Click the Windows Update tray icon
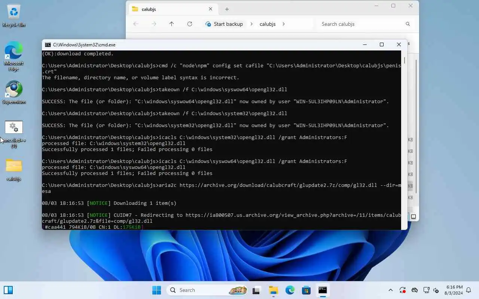The height and width of the screenshot is (299, 479). (x=403, y=290)
